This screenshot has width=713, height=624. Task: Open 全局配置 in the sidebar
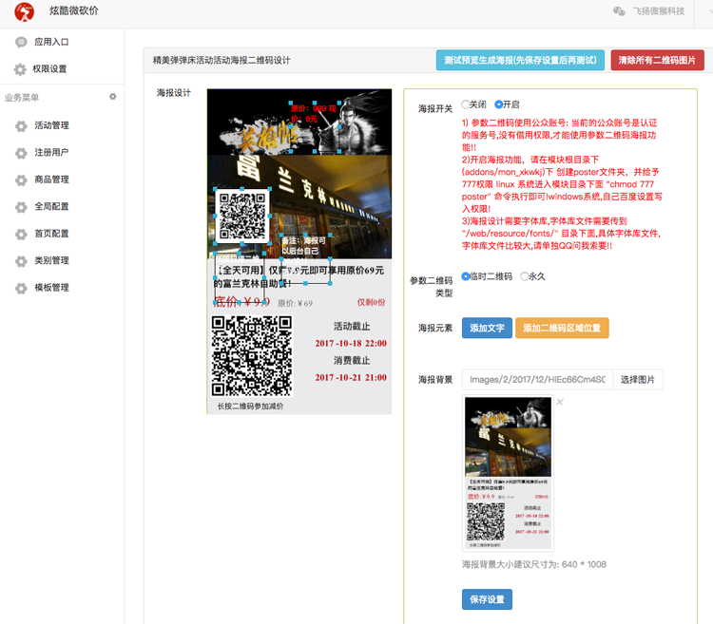[x=52, y=207]
